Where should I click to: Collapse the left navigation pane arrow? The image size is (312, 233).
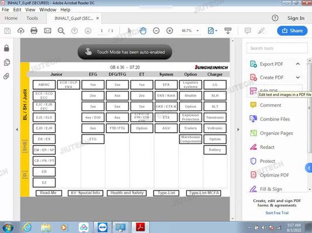(17, 129)
